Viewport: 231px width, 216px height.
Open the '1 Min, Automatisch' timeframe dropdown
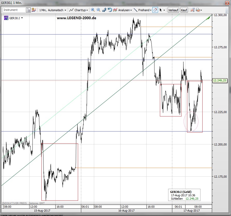pos(53,10)
